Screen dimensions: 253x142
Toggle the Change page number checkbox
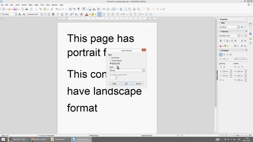111,75
